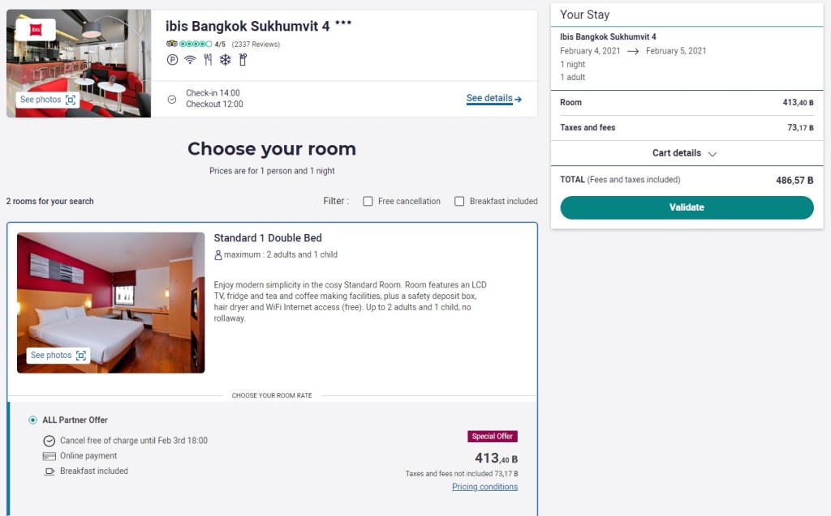Viewport: 831px width, 516px height.
Task: Click the breakfast cup icon in rate details
Action: click(49, 471)
